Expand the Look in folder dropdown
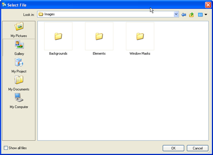This screenshot has height=155, width=213. pyautogui.click(x=176, y=14)
